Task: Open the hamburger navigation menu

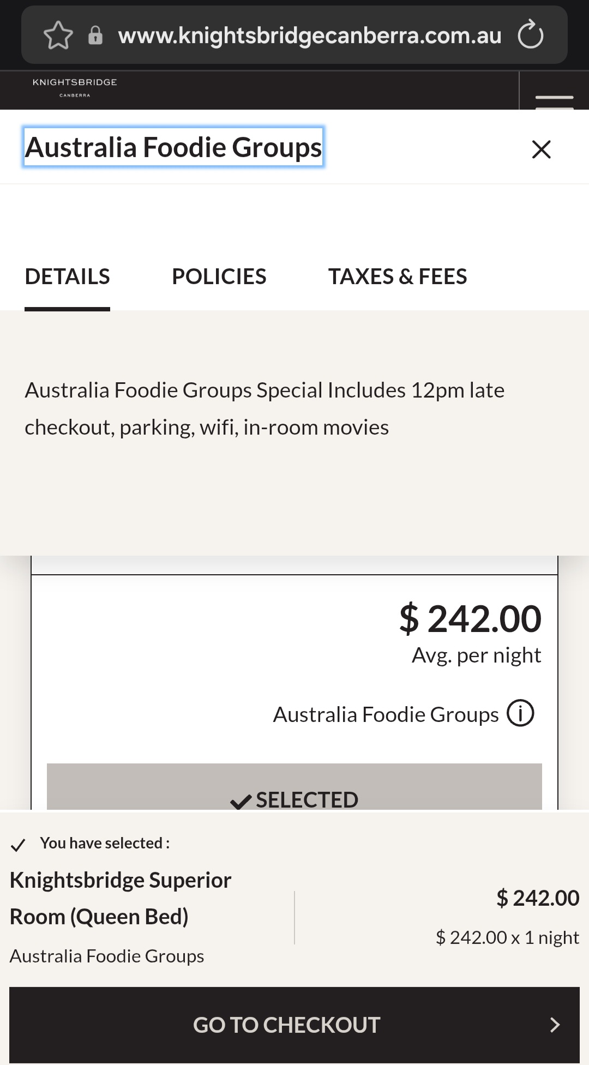Action: (554, 99)
